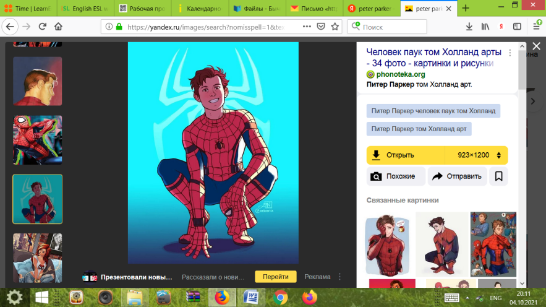Open the browser home page
Screen dimensions: 546x307
[58, 27]
